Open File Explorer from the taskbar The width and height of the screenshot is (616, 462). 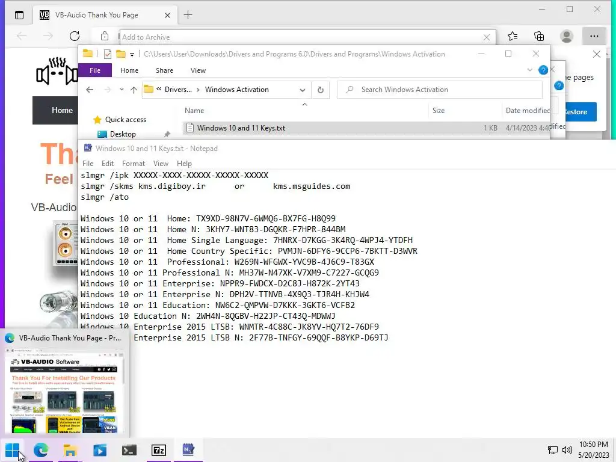(70, 450)
